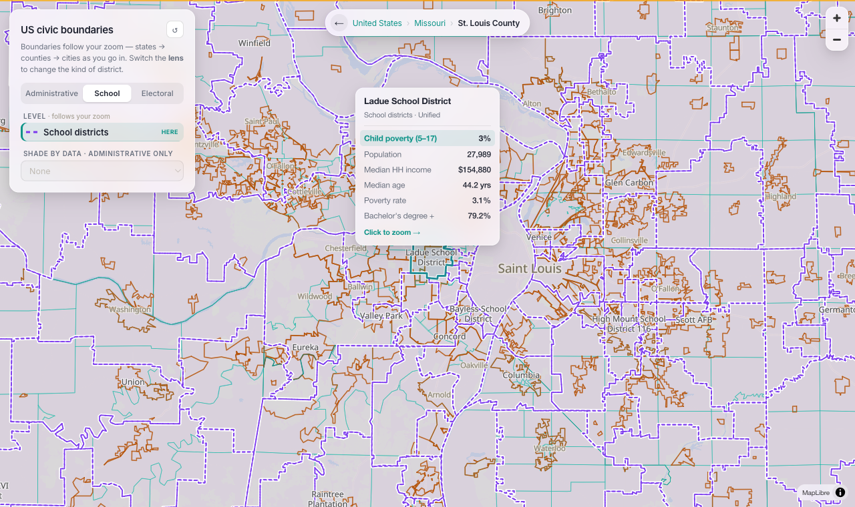Click the Concord label on map
This screenshot has height=507, width=855.
450,336
